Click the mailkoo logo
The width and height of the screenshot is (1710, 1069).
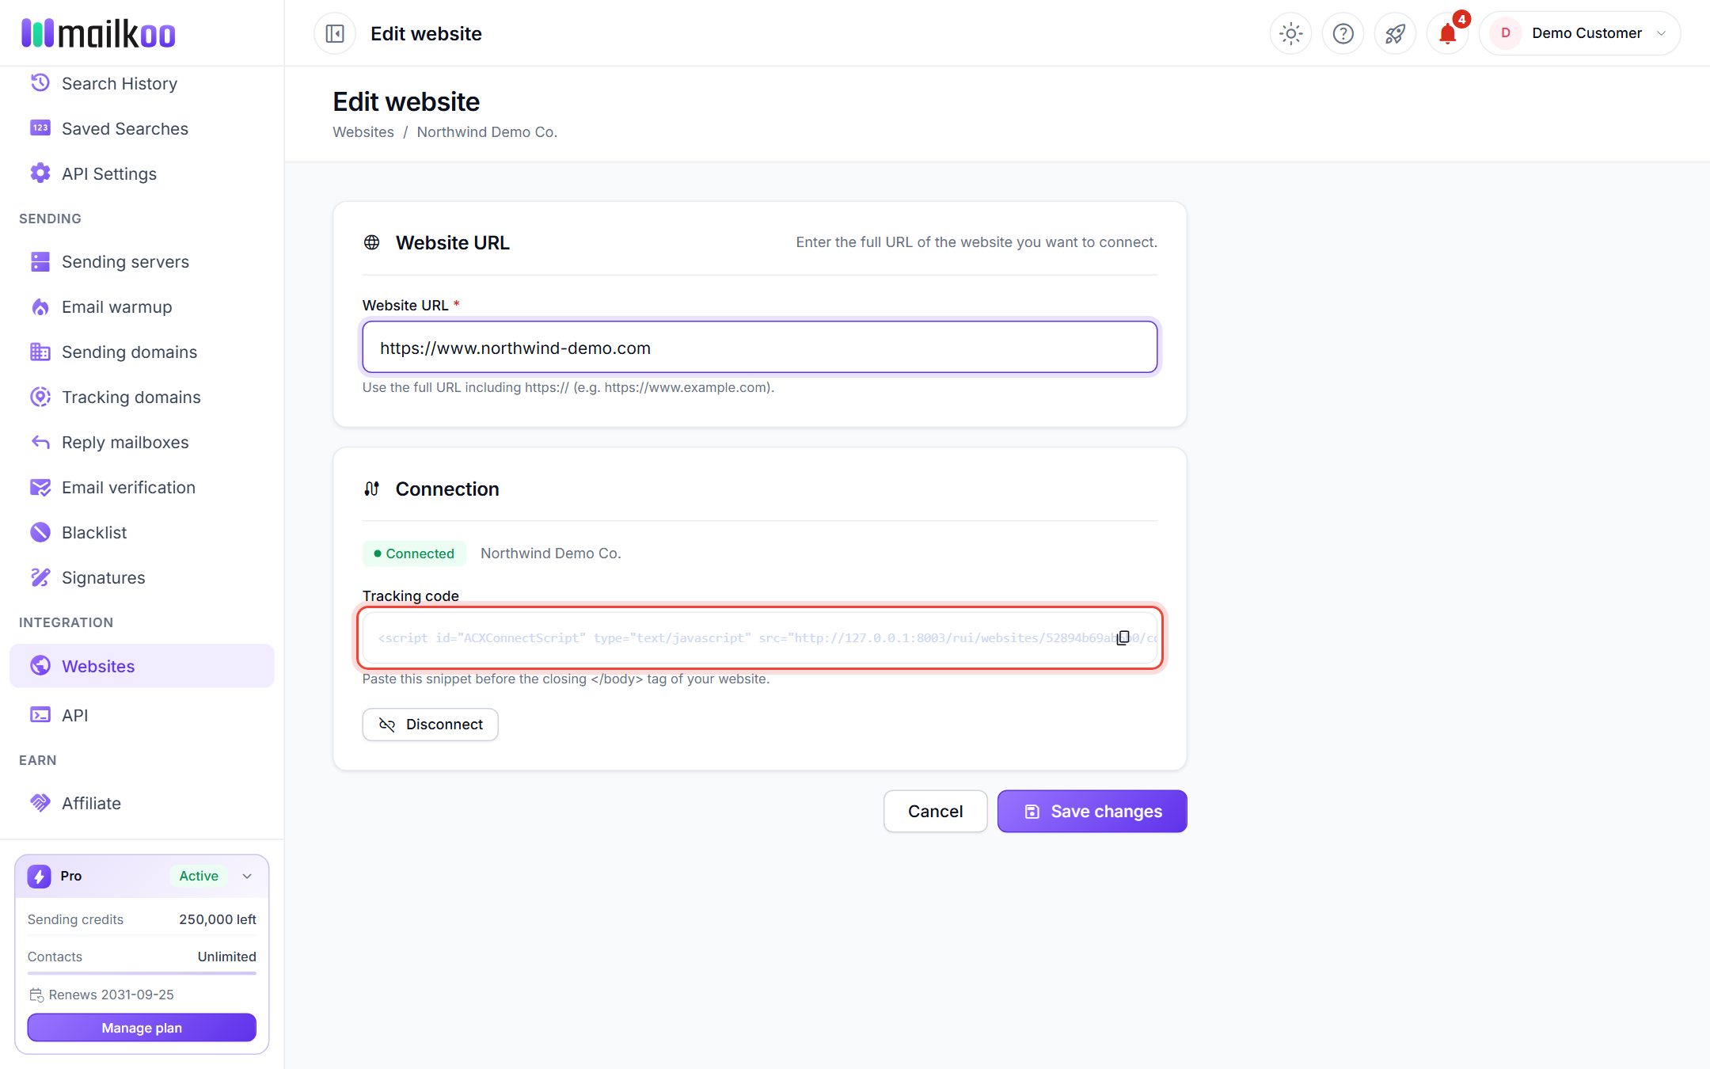click(98, 33)
